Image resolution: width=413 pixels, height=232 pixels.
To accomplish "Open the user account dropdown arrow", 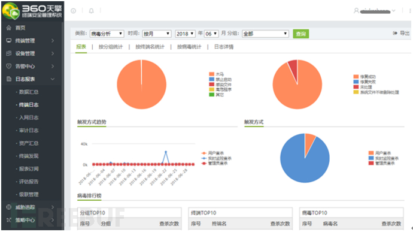I will pos(393,11).
